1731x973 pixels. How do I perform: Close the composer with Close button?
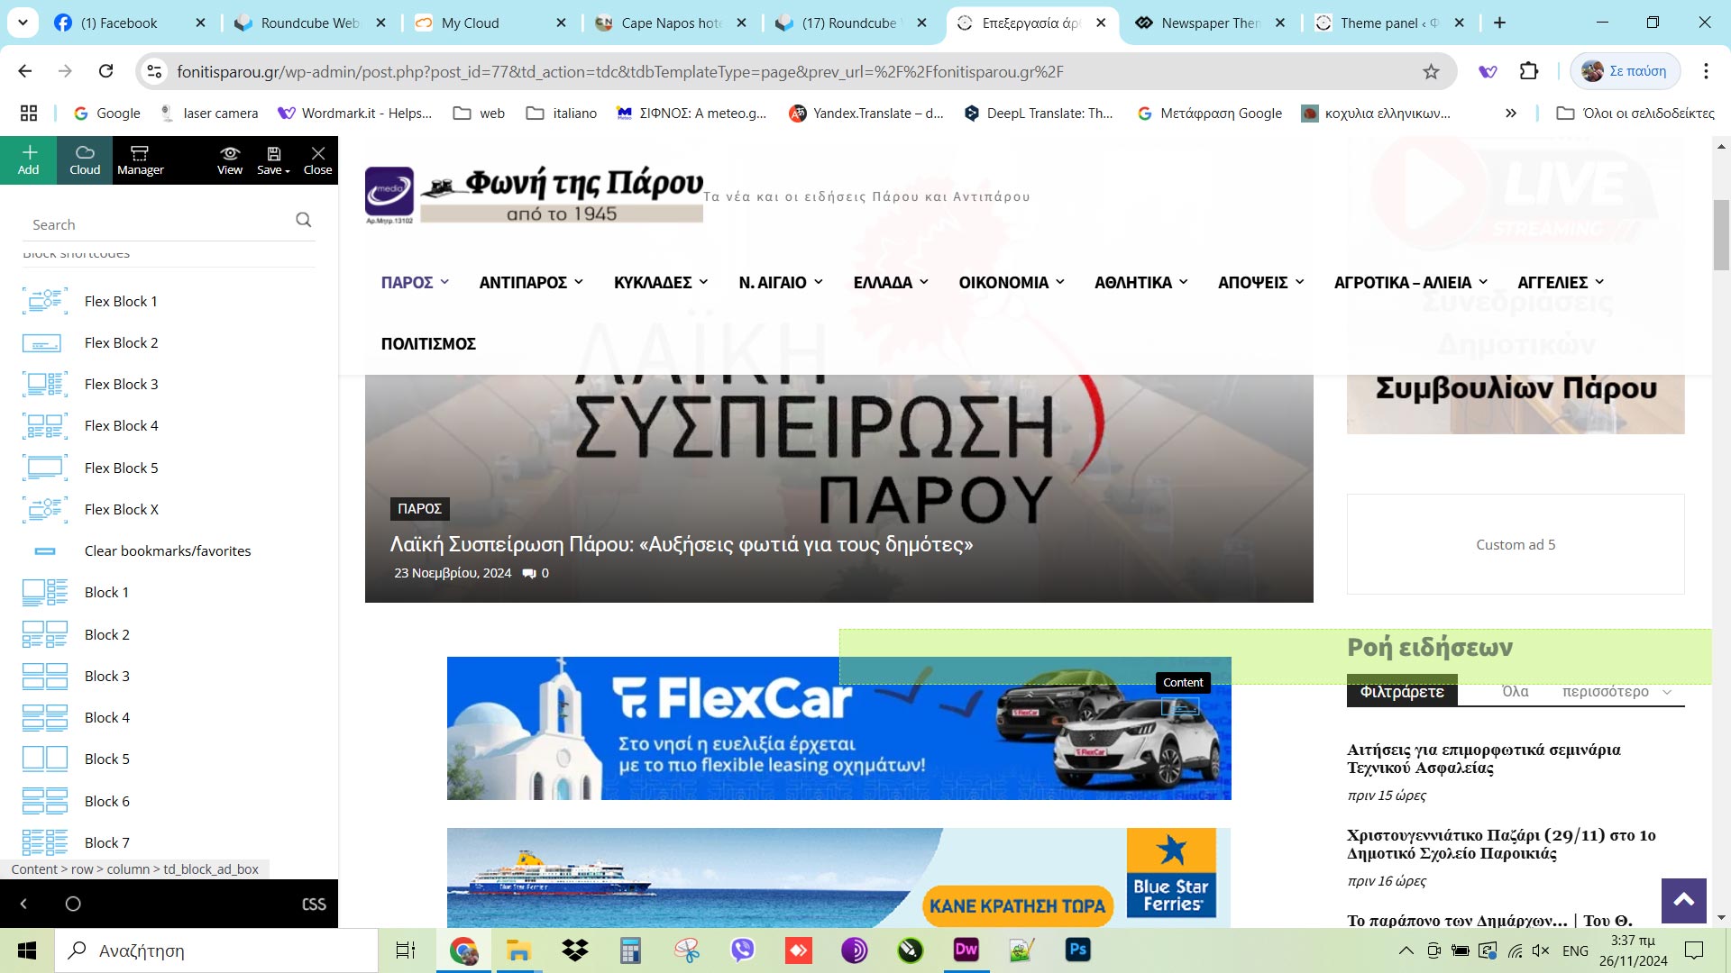point(317,159)
